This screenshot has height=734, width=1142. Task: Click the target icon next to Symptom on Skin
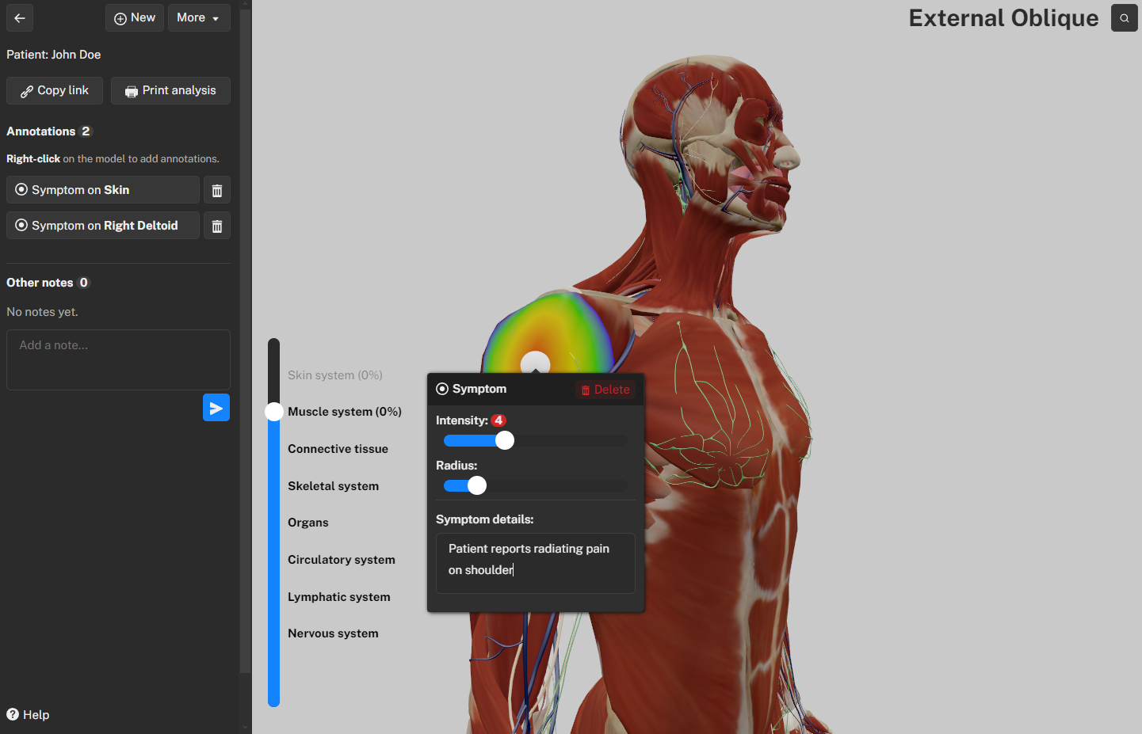pyautogui.click(x=20, y=189)
